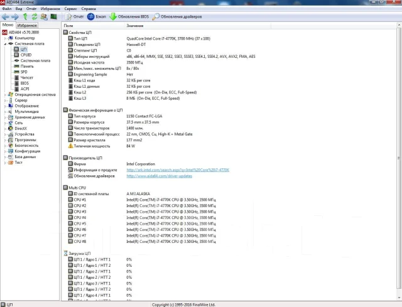Click the green monitor chart icon
This screenshot has width=402, height=307.
(53, 17)
